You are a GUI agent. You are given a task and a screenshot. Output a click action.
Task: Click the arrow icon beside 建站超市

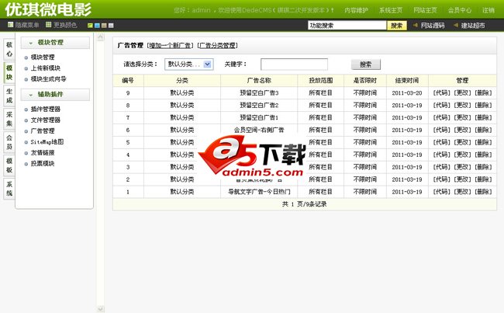tap(456, 25)
